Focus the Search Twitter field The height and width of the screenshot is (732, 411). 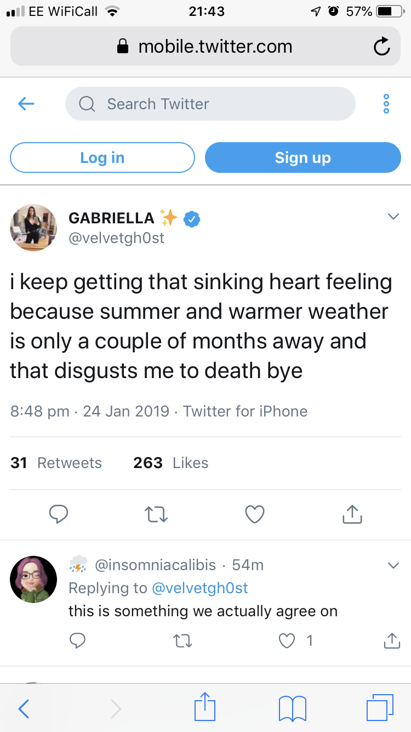point(210,104)
